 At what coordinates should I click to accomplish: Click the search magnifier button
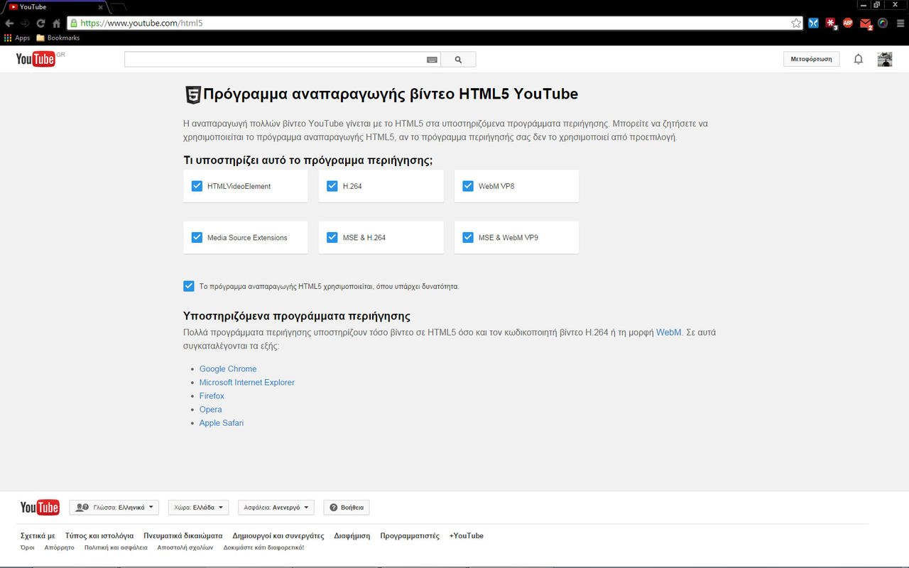click(458, 60)
